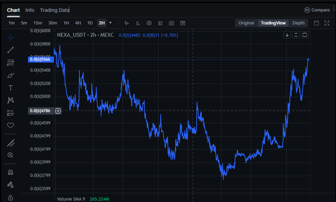Select the ruler measure tool
The image size is (336, 202).
pos(10,143)
